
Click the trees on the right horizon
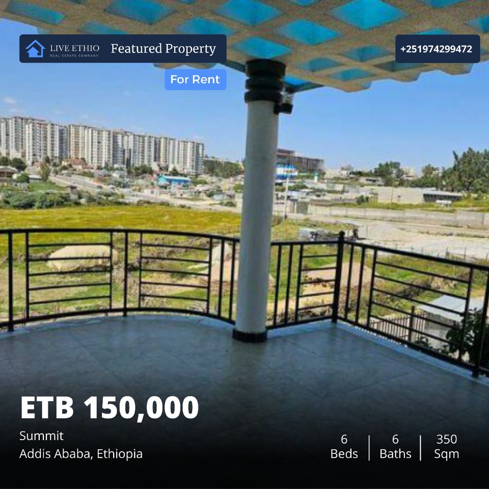point(465,172)
